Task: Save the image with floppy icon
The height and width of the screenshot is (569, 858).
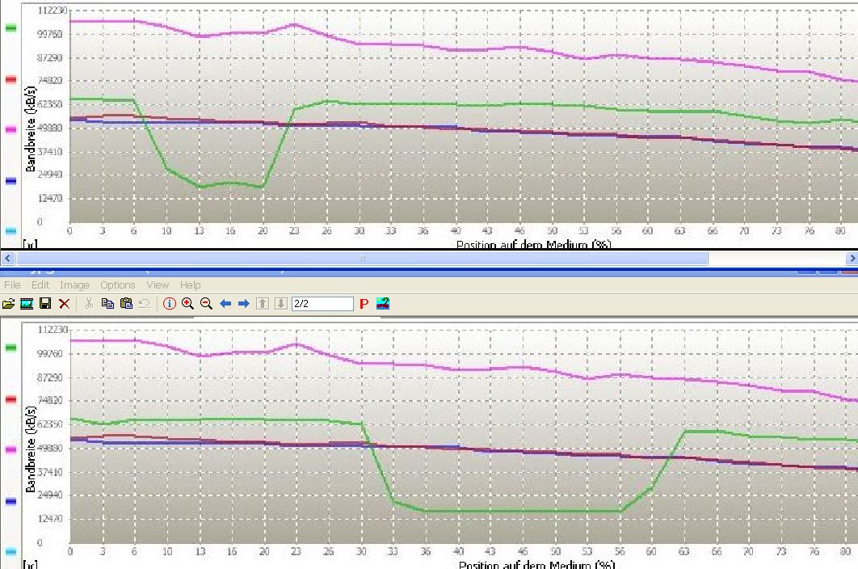Action: 45,303
